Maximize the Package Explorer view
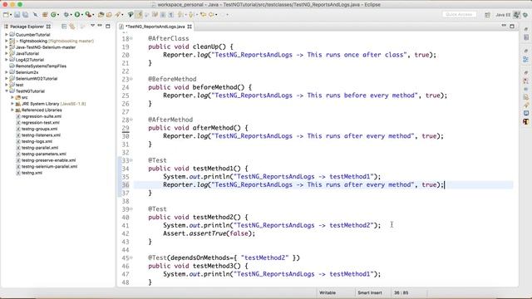Image resolution: width=532 pixels, height=299 pixels. (108, 26)
